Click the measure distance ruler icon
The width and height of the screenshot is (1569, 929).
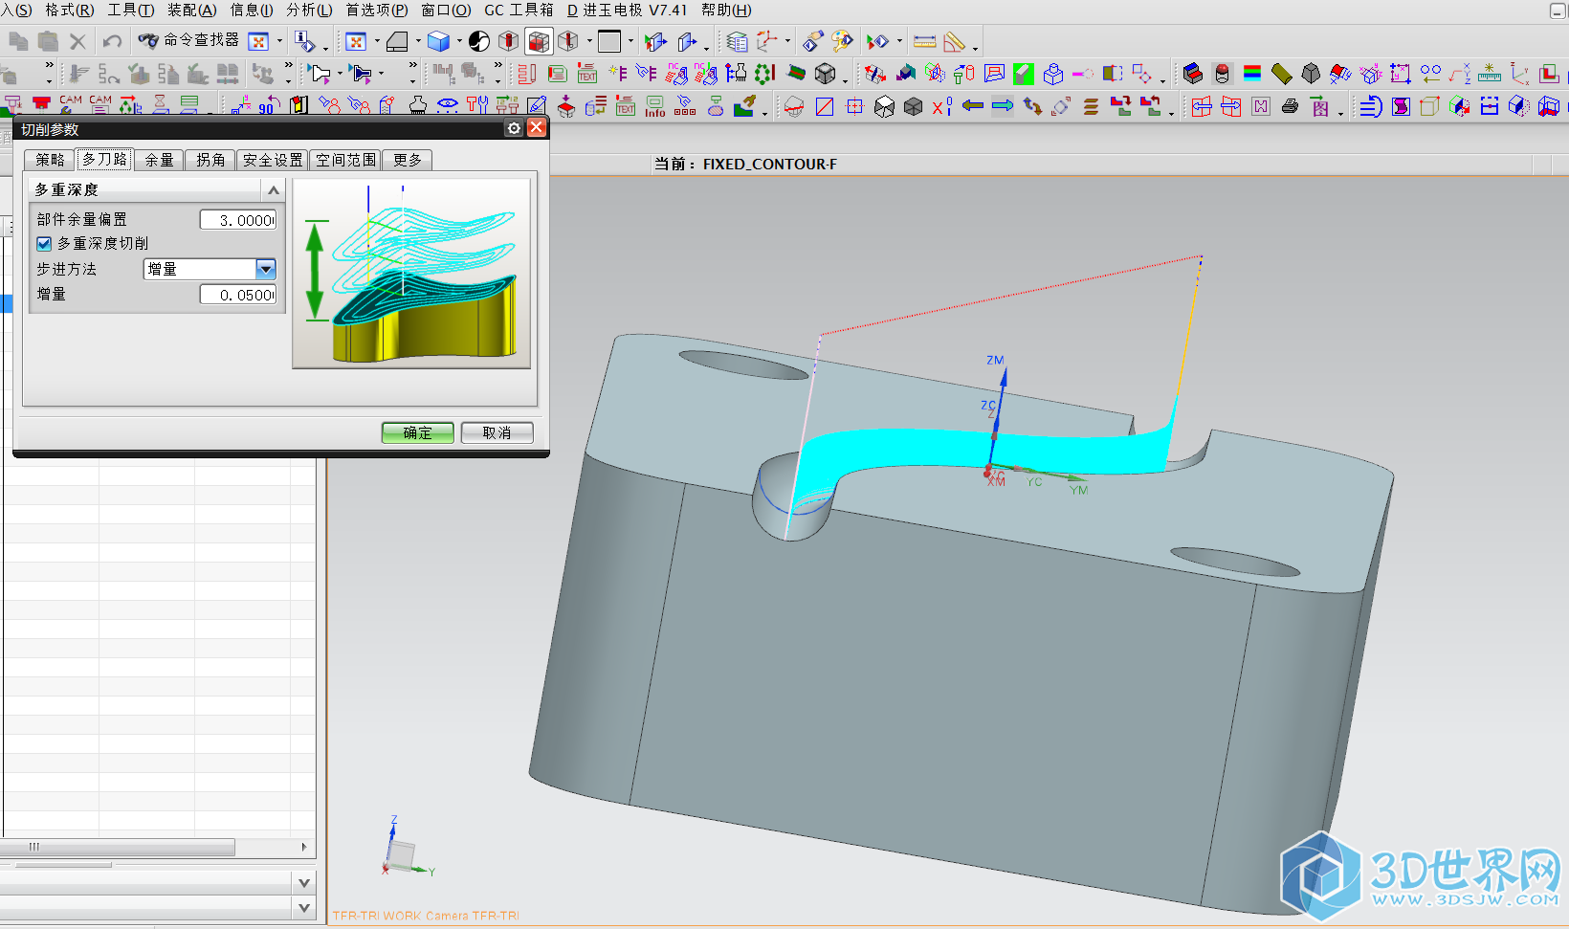tap(924, 41)
